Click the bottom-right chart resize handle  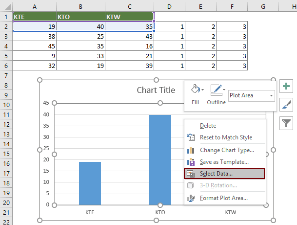click(273, 221)
